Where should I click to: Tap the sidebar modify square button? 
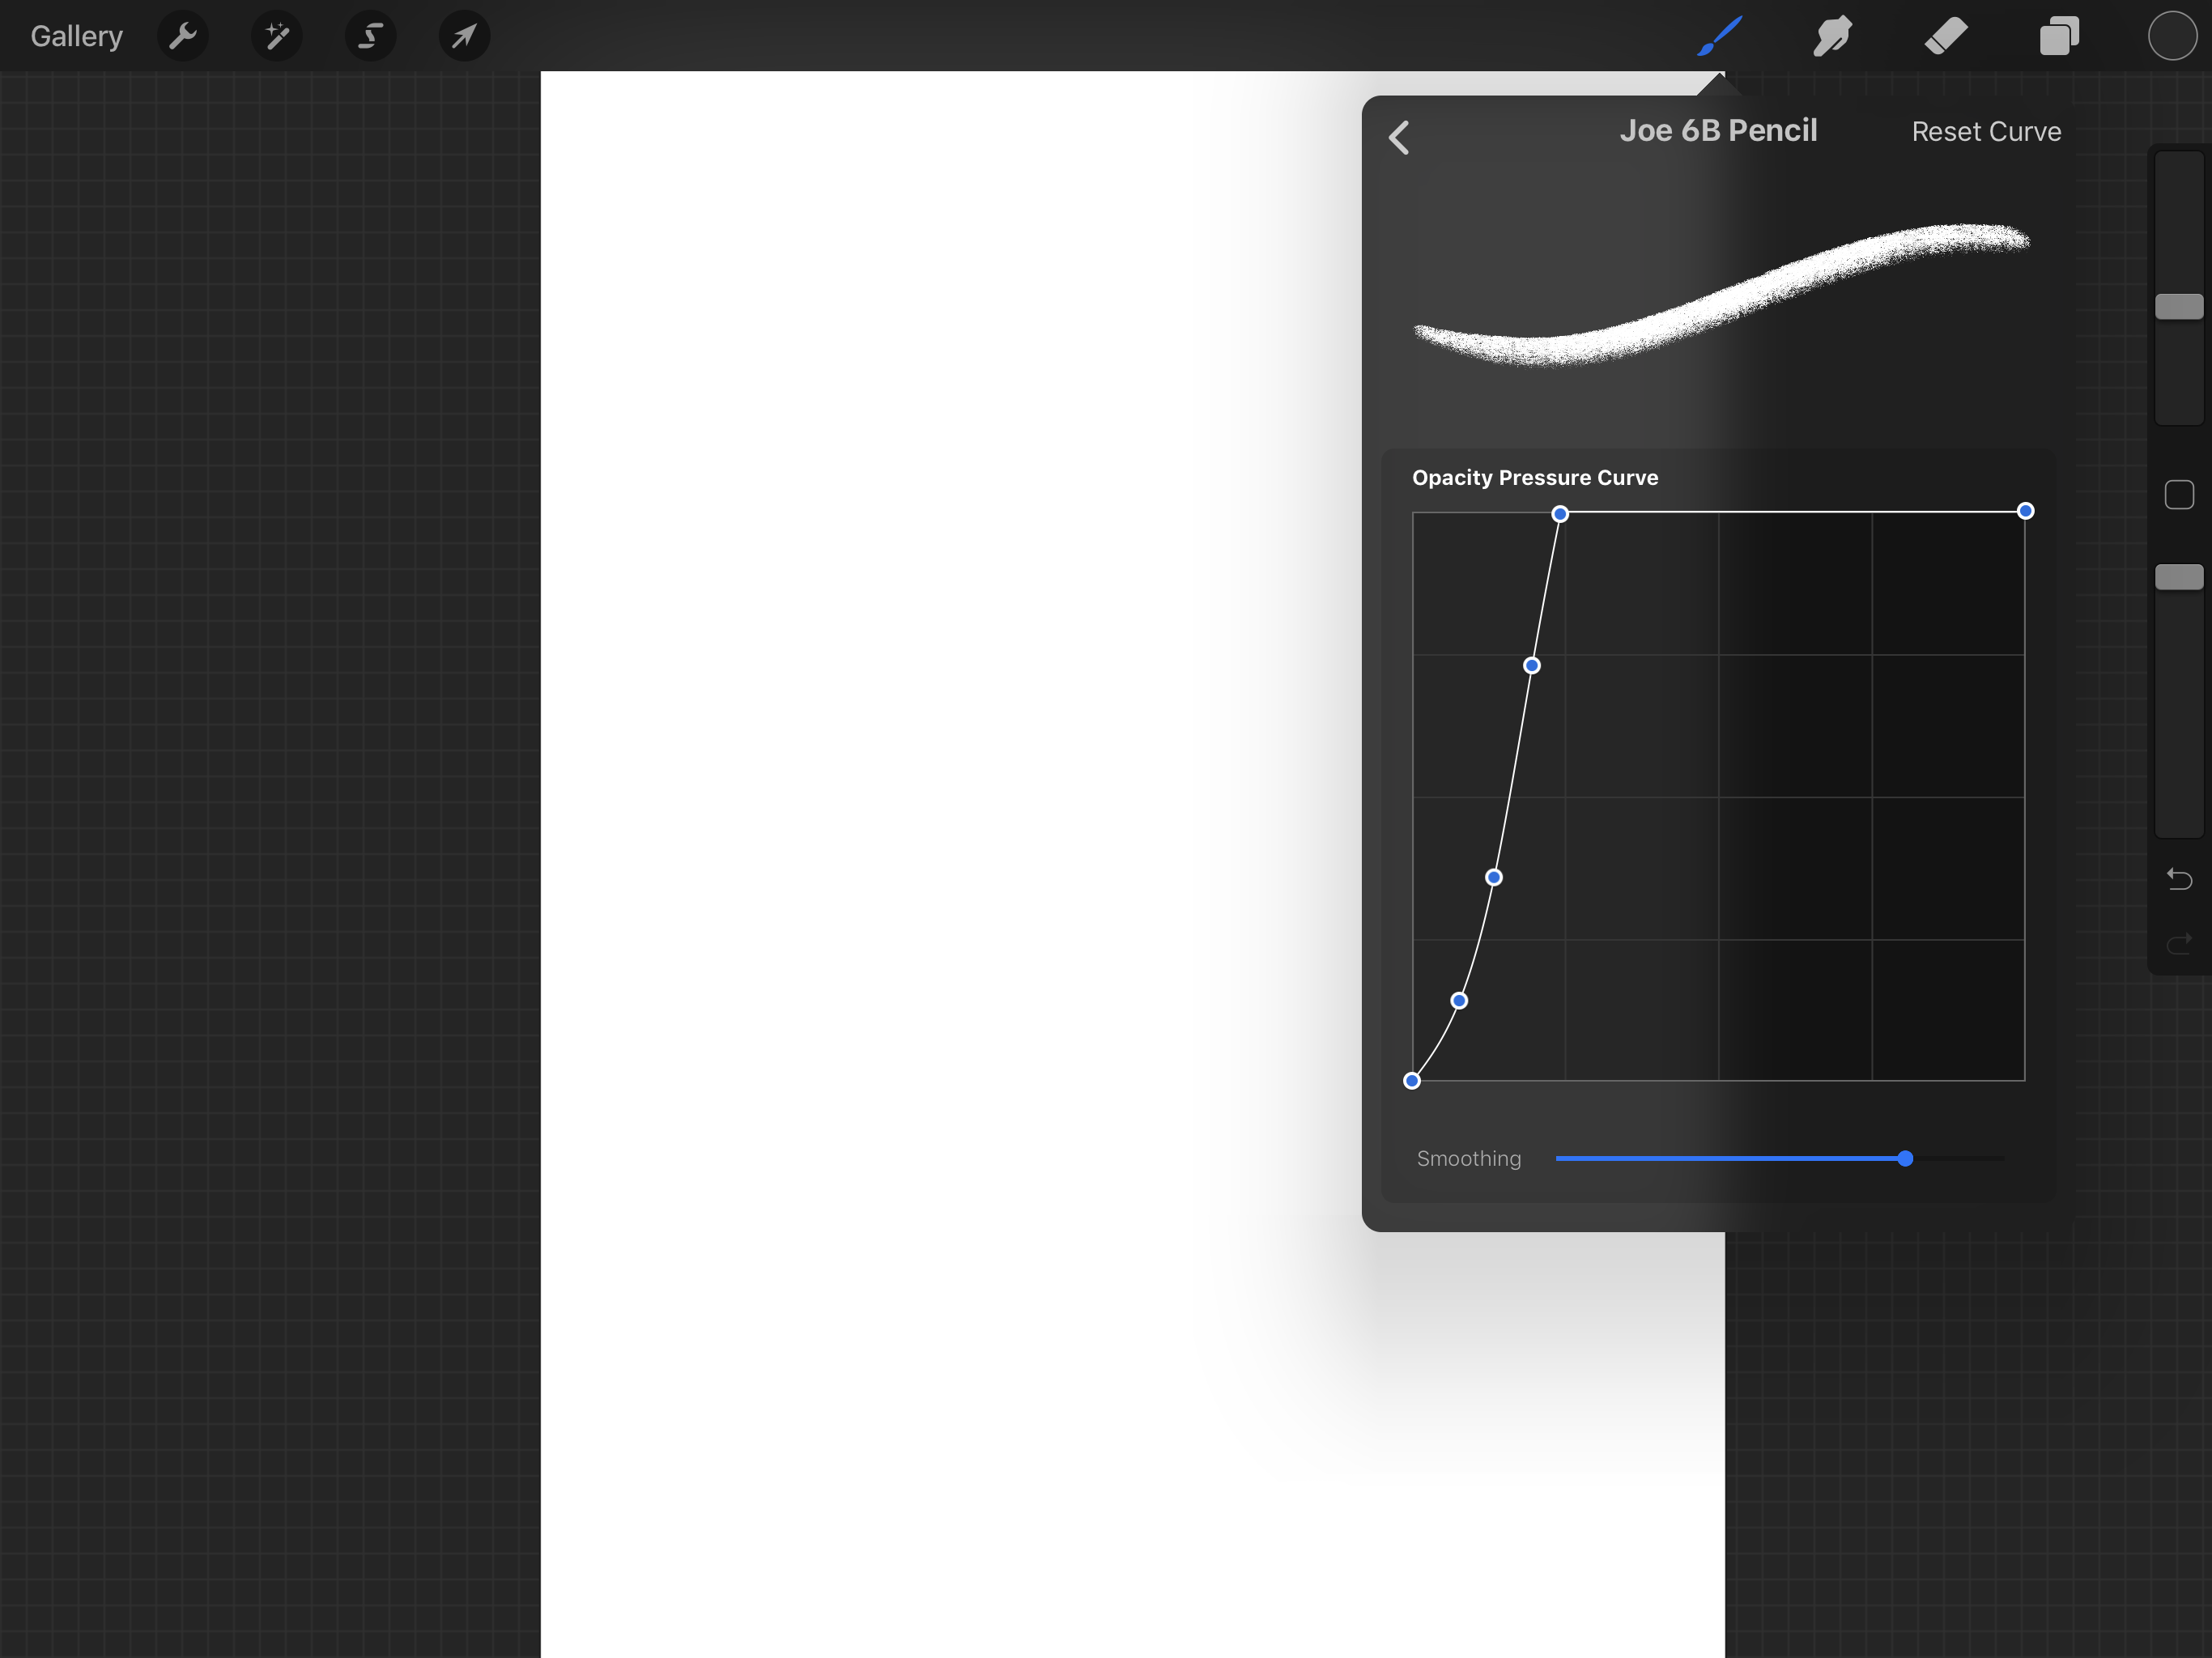pos(2178,495)
